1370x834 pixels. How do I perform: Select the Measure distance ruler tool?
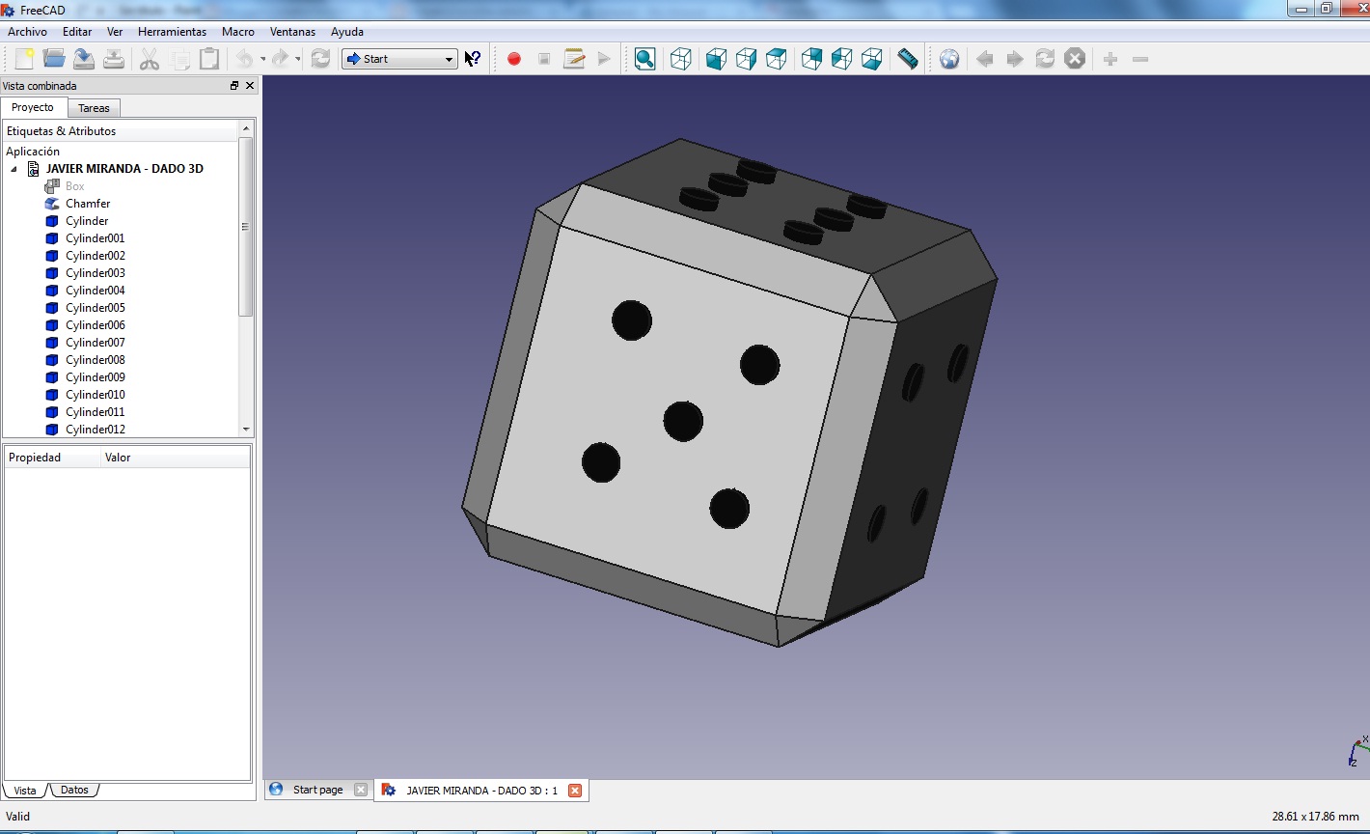pyautogui.click(x=908, y=59)
